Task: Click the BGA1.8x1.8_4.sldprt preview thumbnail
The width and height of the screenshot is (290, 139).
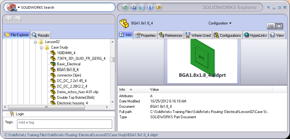Action: [202, 61]
